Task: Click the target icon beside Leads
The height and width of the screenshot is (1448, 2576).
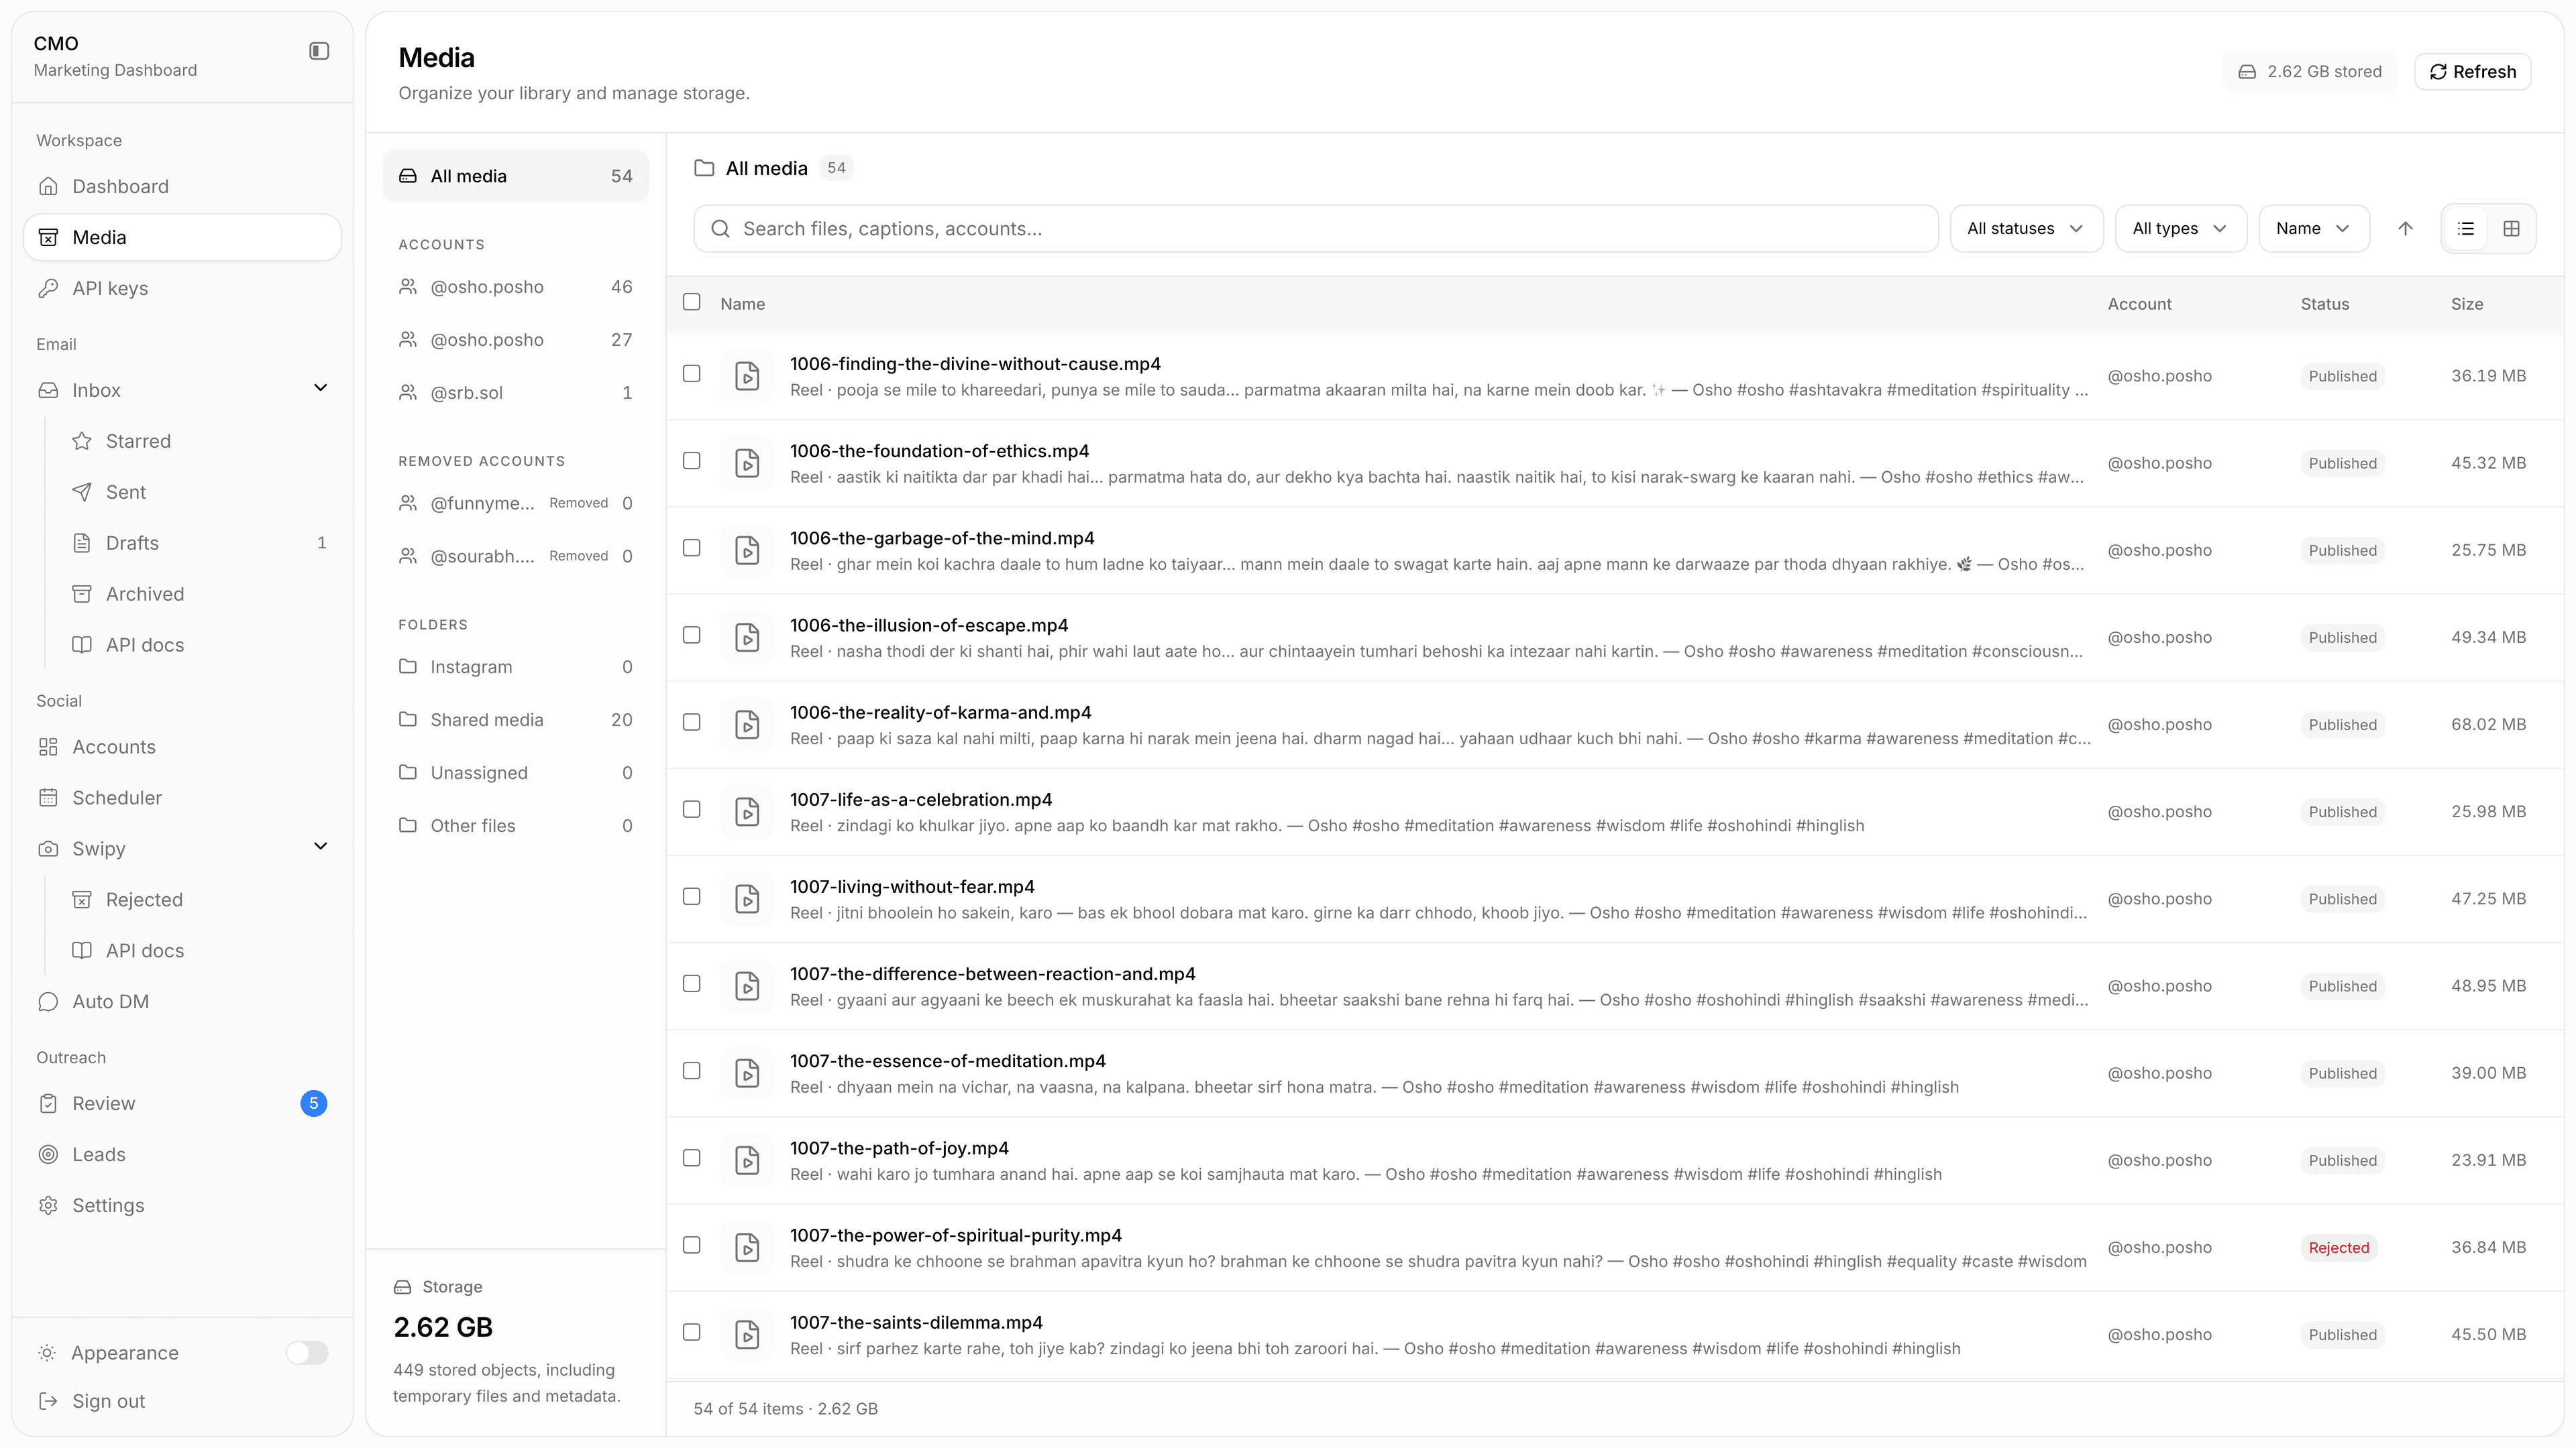Action: tap(48, 1154)
